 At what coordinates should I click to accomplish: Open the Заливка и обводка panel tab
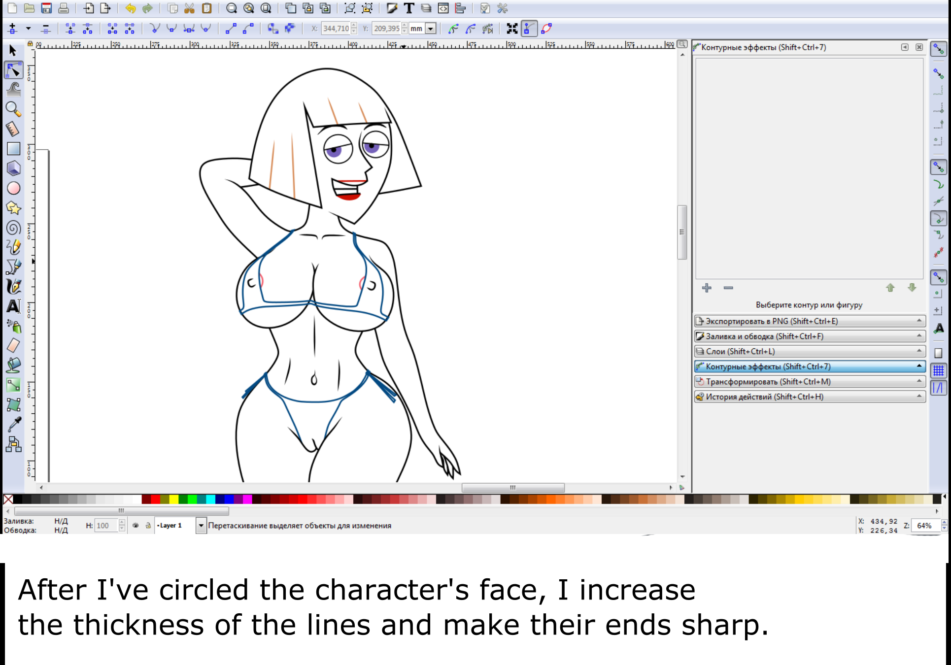click(810, 336)
